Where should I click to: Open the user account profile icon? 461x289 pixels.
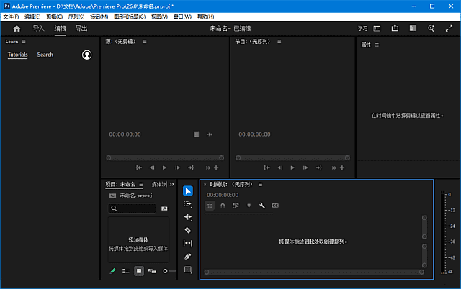point(87,55)
